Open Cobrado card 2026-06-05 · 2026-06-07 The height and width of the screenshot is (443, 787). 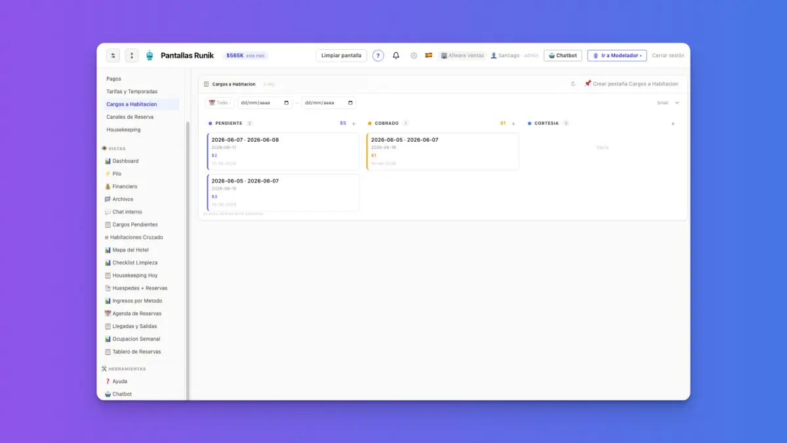443,152
